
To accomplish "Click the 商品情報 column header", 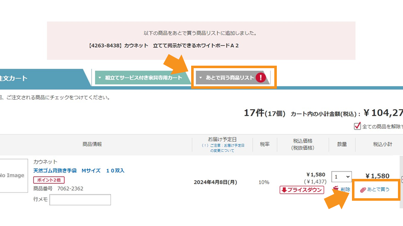I will pyautogui.click(x=92, y=144).
